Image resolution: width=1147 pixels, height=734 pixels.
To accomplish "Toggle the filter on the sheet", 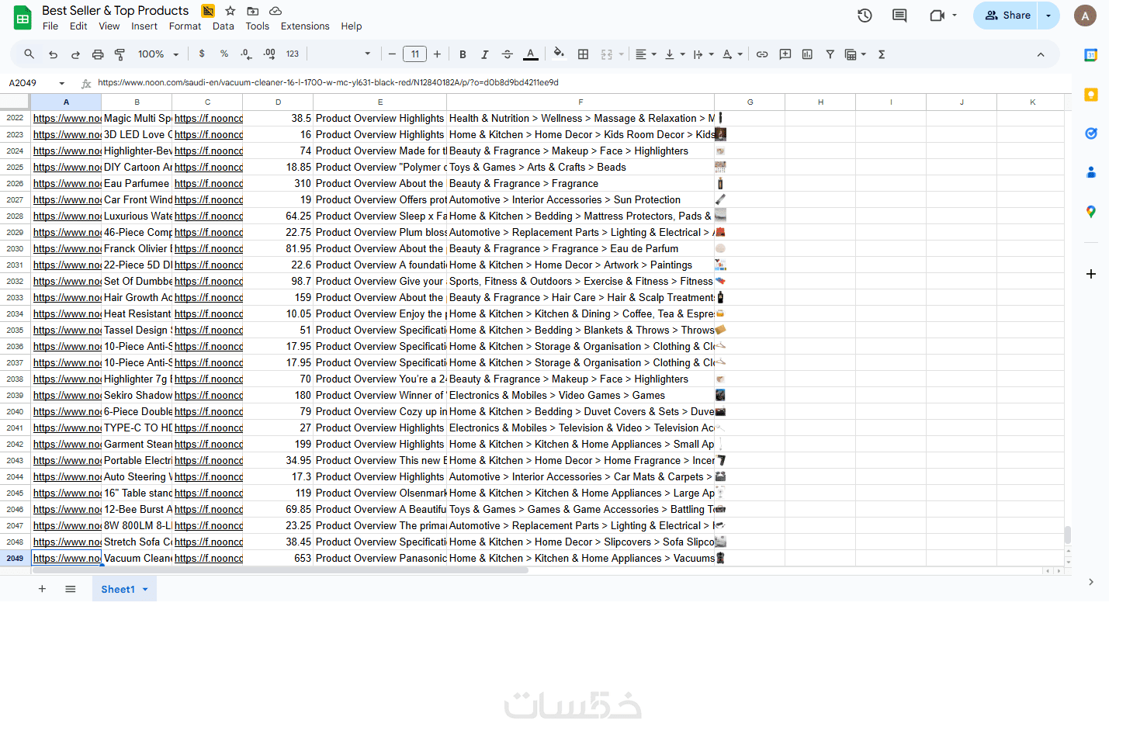I will coord(830,54).
